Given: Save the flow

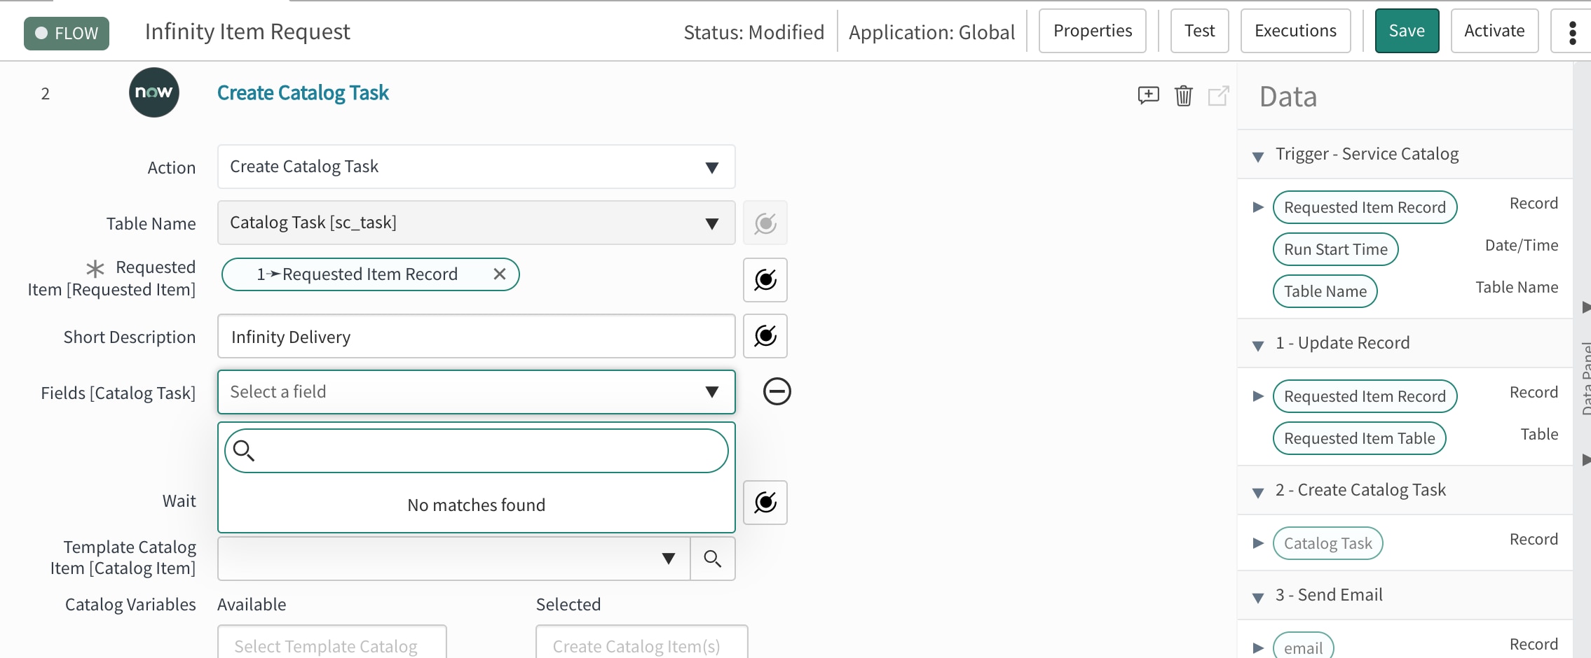Looking at the screenshot, I should (x=1407, y=31).
